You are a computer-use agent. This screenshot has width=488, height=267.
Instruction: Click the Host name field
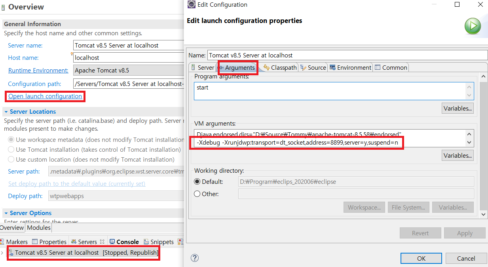(x=129, y=57)
